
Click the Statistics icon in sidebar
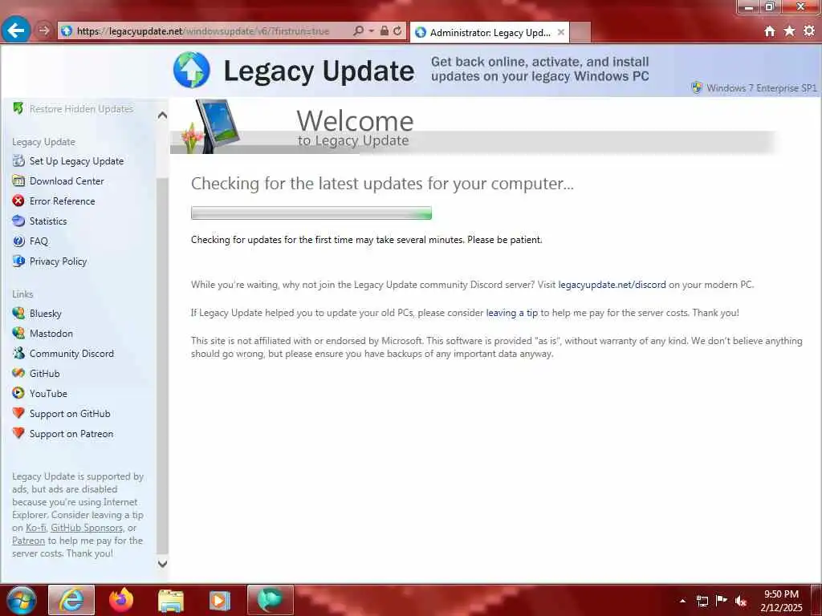[18, 221]
